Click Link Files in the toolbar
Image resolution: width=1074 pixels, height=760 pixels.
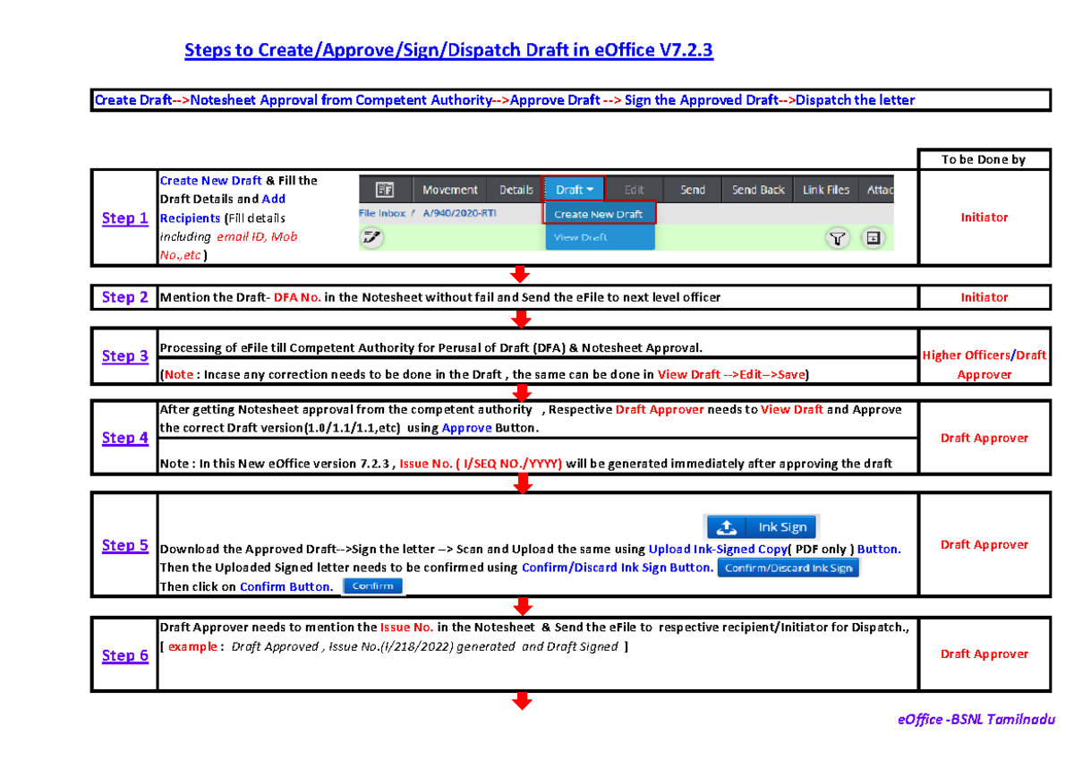(825, 189)
